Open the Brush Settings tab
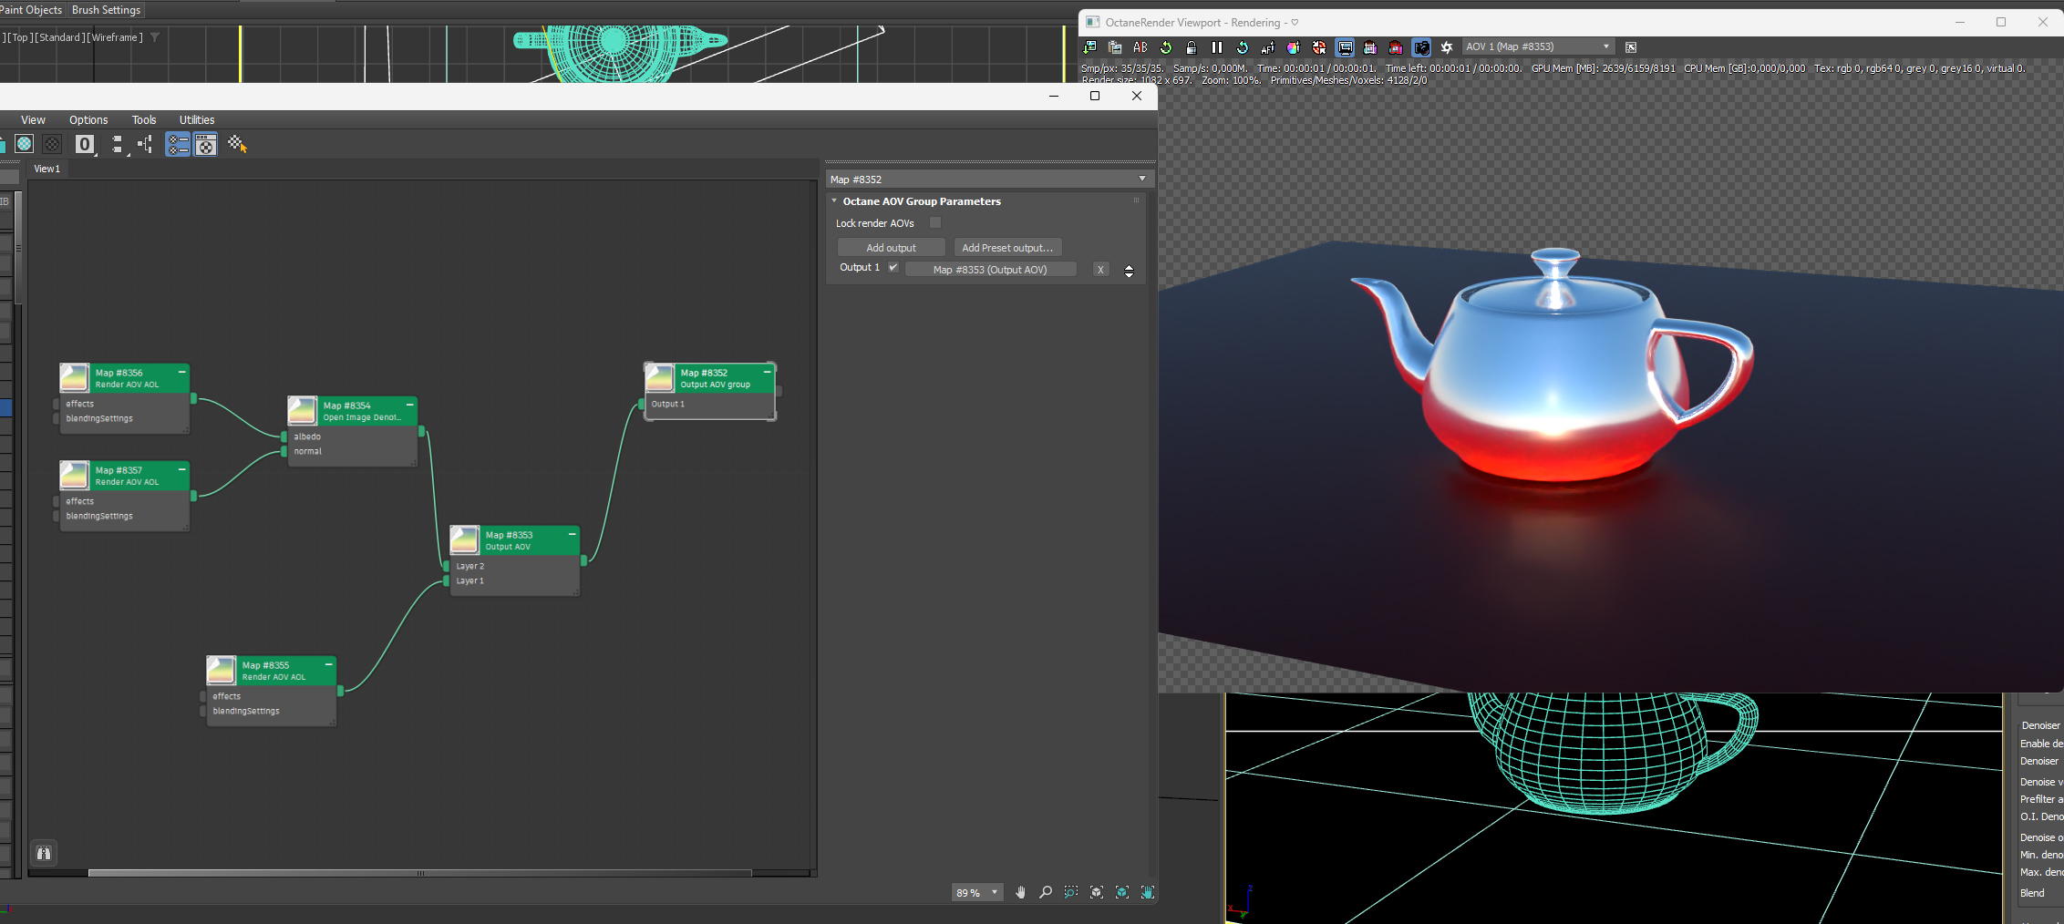 [x=107, y=10]
